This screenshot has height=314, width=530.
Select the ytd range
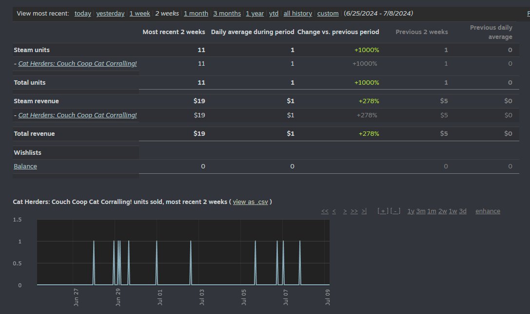pos(274,14)
